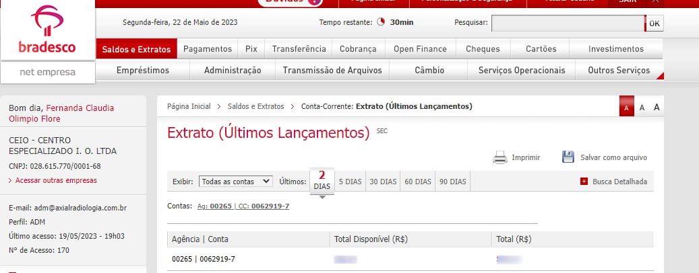Image resolution: width=699 pixels, height=273 pixels.
Task: Open the Serviços Operacionais menu
Action: [x=522, y=70]
